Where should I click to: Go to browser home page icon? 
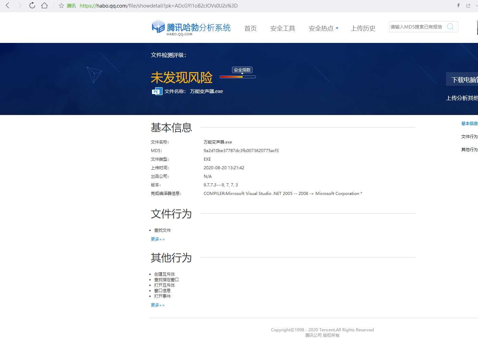pyautogui.click(x=44, y=5)
